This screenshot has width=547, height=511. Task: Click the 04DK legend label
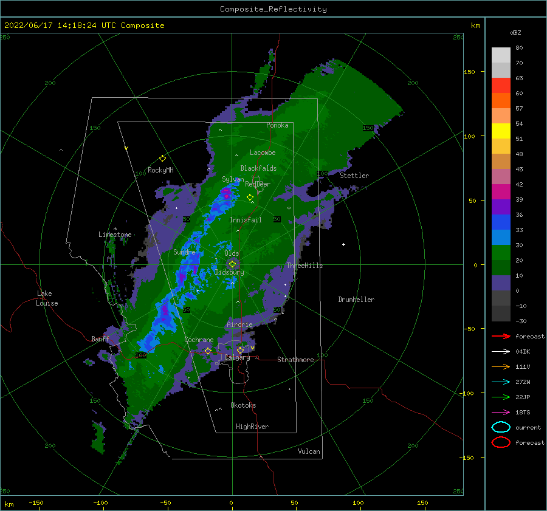point(523,351)
